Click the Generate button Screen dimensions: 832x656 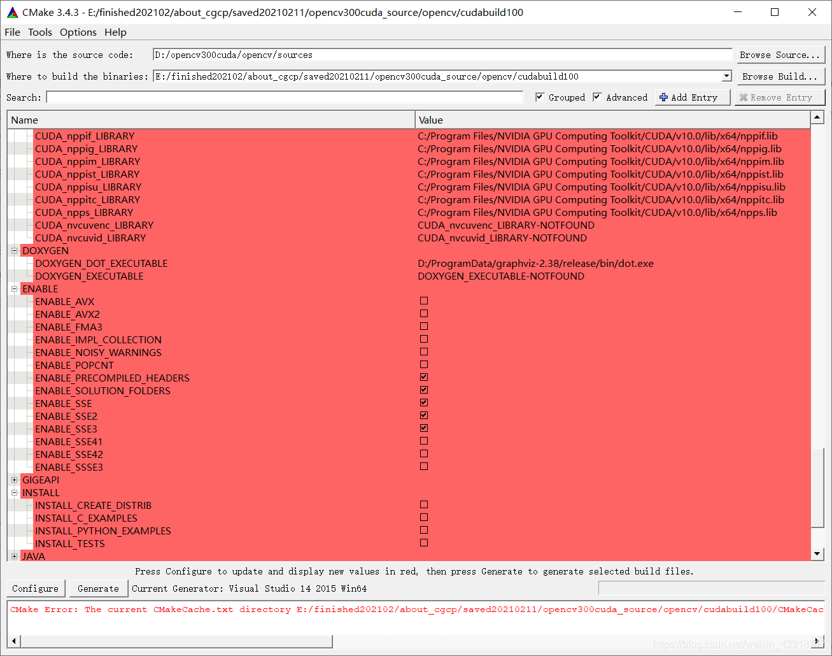[98, 588]
